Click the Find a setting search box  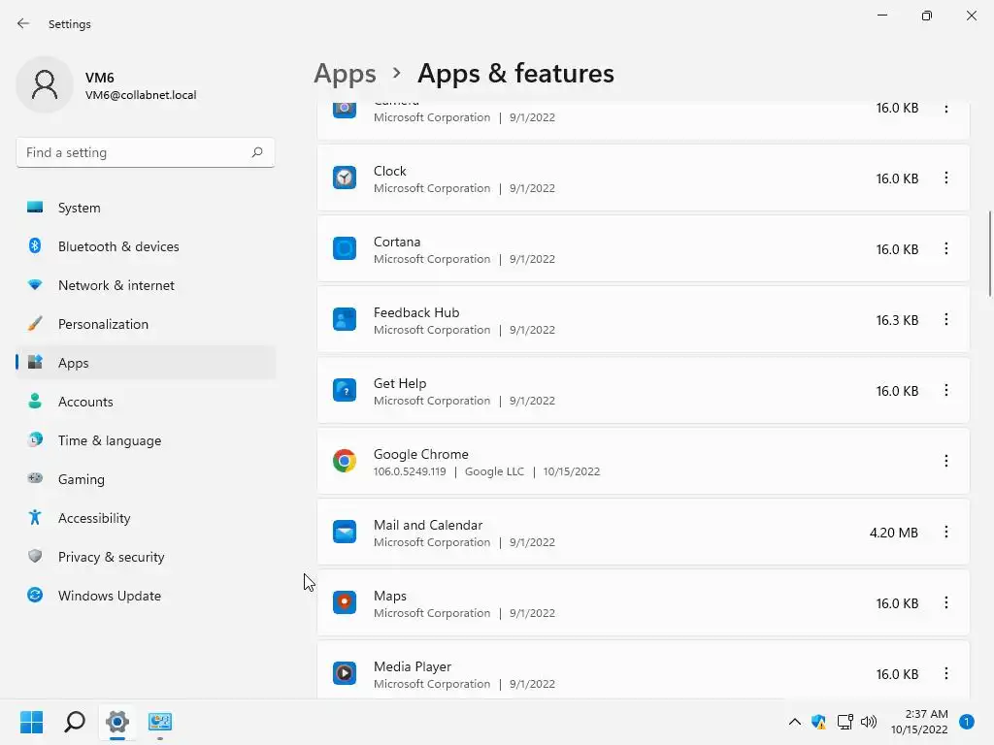click(136, 152)
